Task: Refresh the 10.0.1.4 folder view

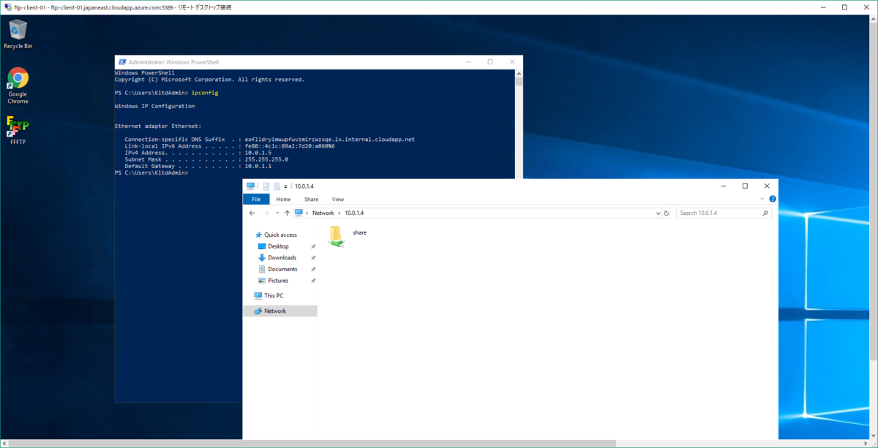Action: coord(666,213)
